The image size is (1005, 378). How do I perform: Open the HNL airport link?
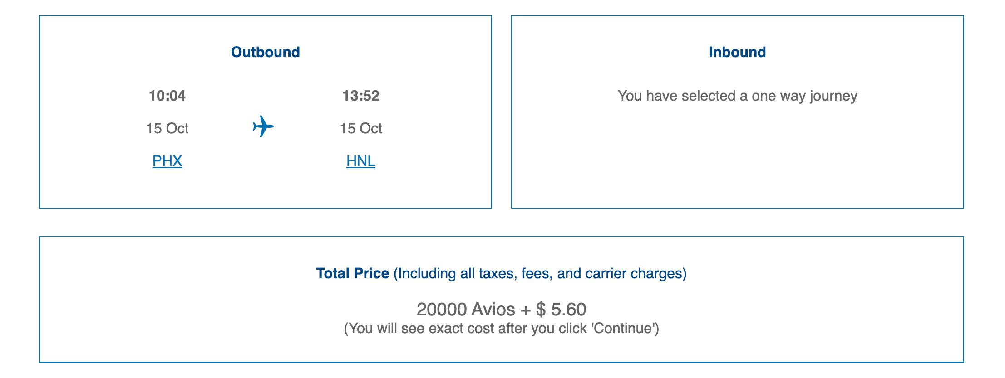(x=361, y=161)
